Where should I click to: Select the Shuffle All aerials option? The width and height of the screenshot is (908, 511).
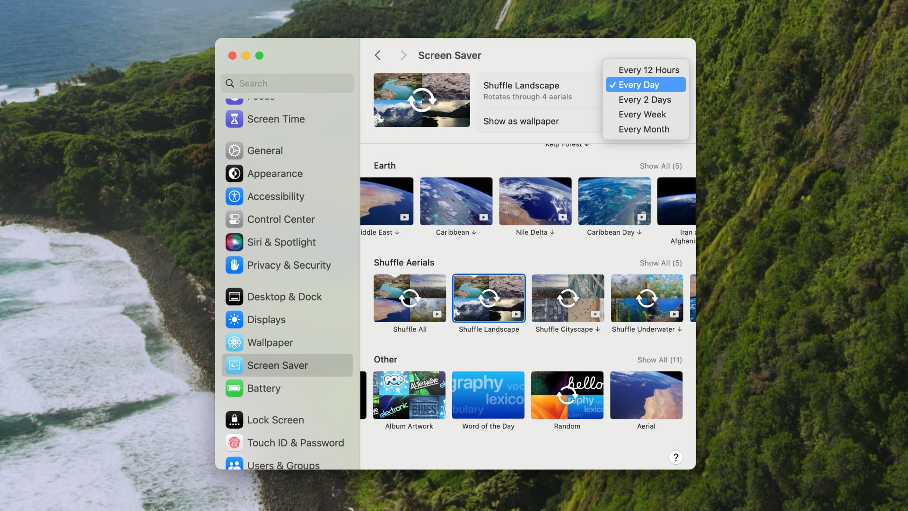[410, 298]
